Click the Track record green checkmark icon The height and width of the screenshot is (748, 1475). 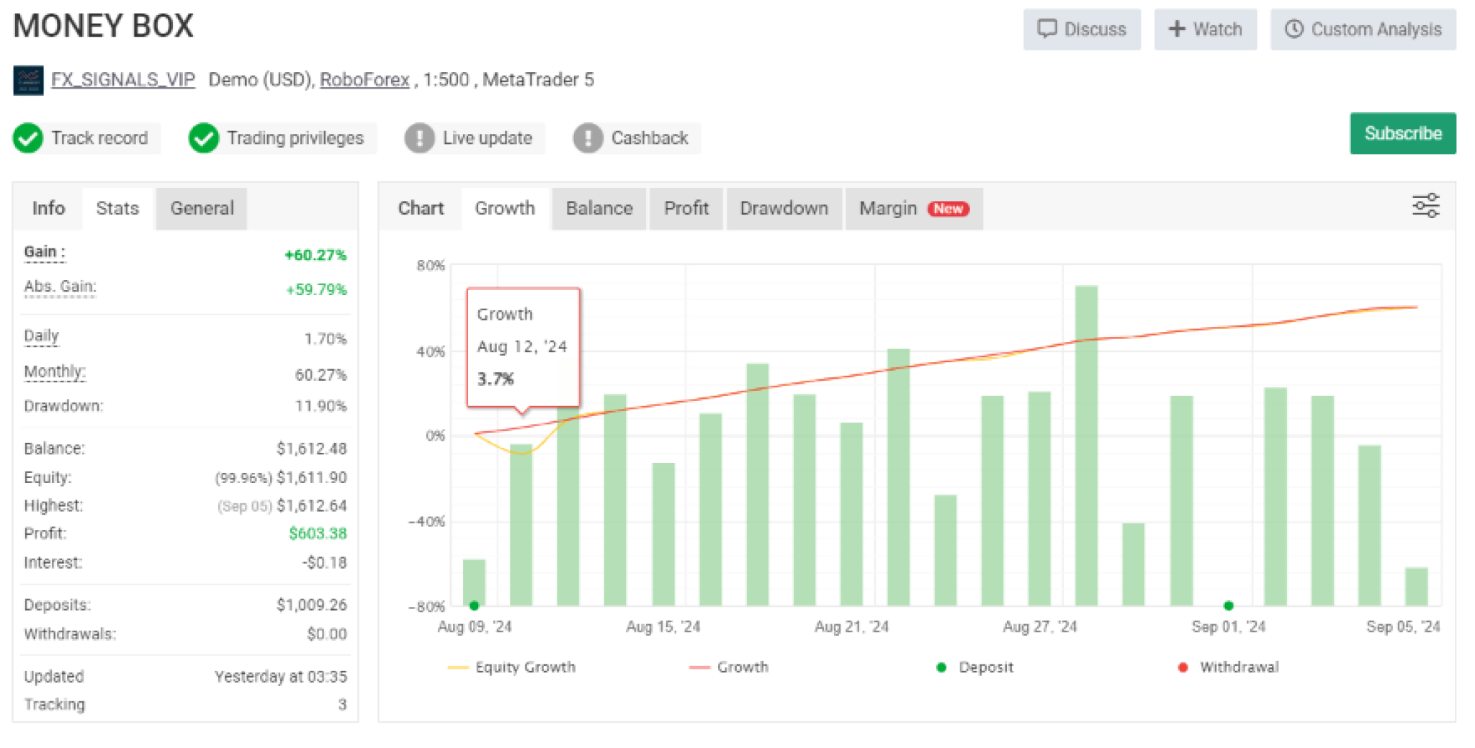pos(28,138)
